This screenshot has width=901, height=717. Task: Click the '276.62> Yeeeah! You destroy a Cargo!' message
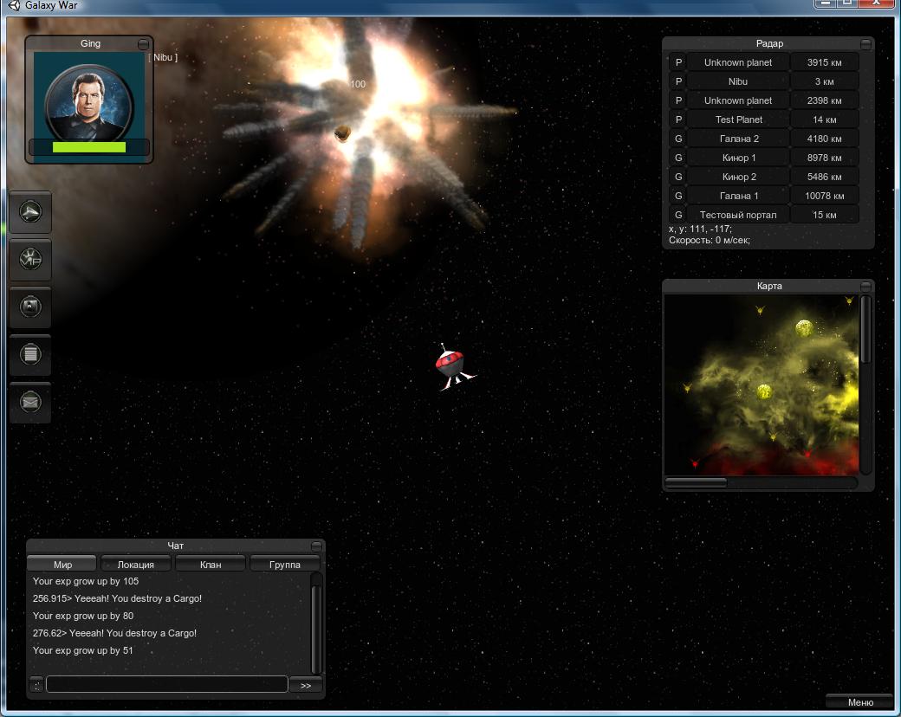(x=114, y=633)
